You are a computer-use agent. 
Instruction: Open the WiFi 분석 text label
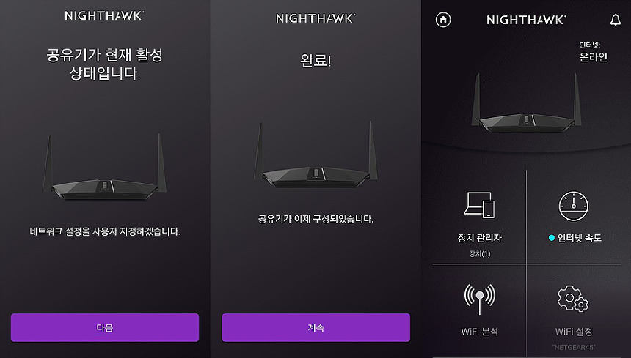pyautogui.click(x=479, y=332)
